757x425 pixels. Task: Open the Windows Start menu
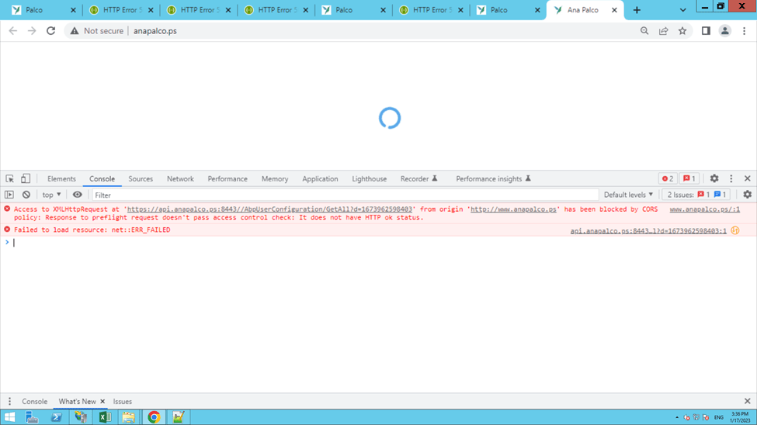click(x=9, y=417)
